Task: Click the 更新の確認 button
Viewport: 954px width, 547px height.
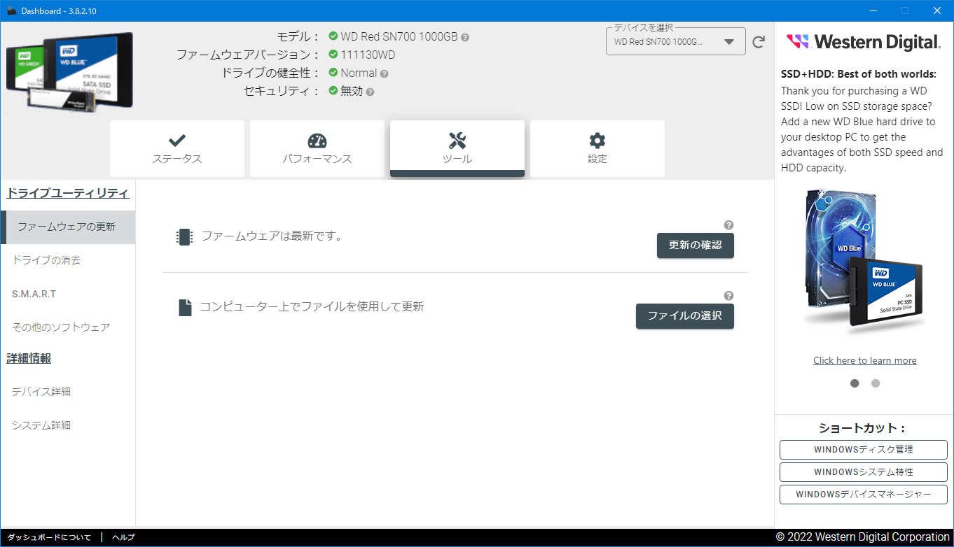Action: 696,246
